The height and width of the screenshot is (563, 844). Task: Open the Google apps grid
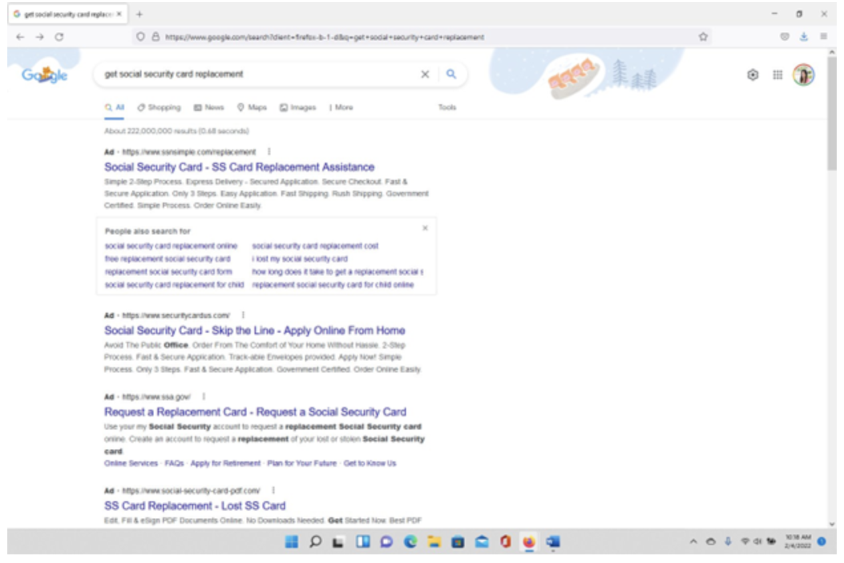777,75
